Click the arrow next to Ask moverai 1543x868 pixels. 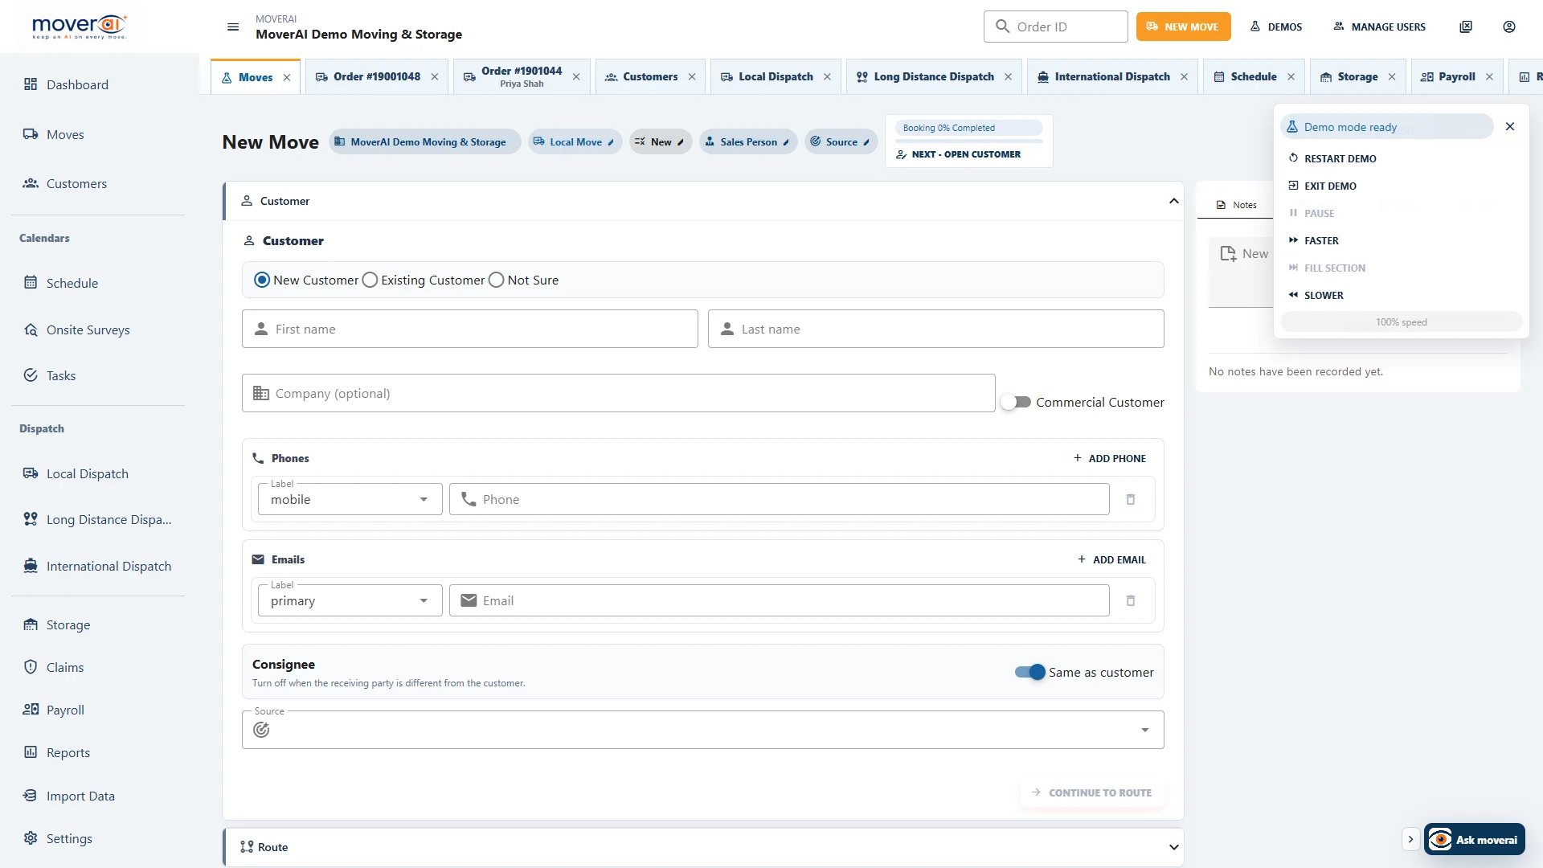(x=1410, y=839)
